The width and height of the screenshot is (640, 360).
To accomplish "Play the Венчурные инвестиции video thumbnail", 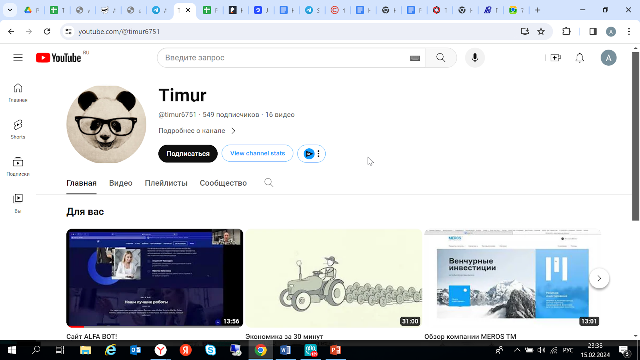I will [513, 278].
